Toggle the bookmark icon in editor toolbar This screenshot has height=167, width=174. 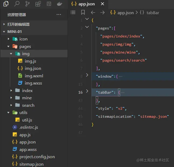[x=83, y=12]
